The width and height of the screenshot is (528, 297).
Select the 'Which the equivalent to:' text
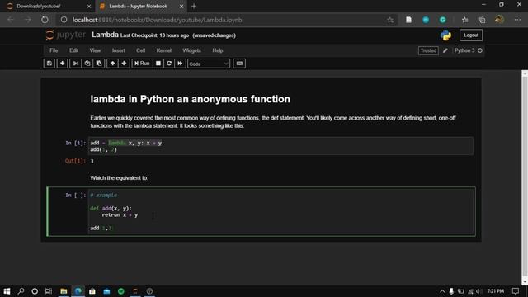point(119,178)
